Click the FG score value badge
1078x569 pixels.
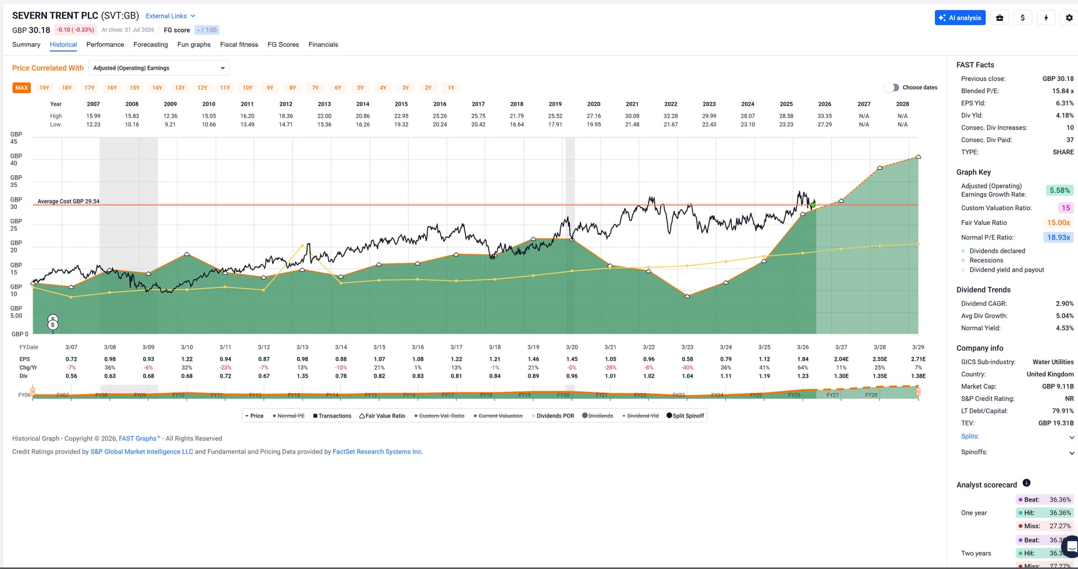(x=207, y=30)
